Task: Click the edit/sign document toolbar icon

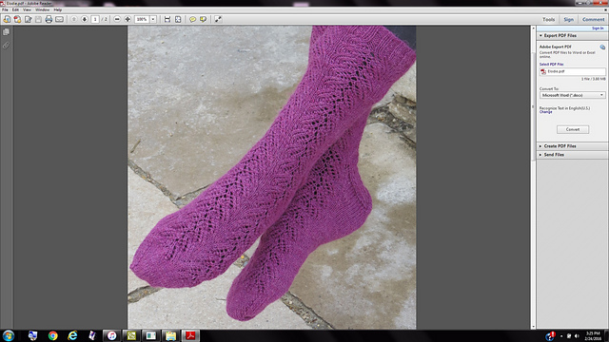Action: click(x=28, y=19)
